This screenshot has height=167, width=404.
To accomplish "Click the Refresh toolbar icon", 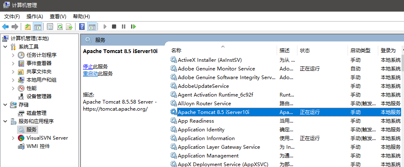I will (60, 27).
